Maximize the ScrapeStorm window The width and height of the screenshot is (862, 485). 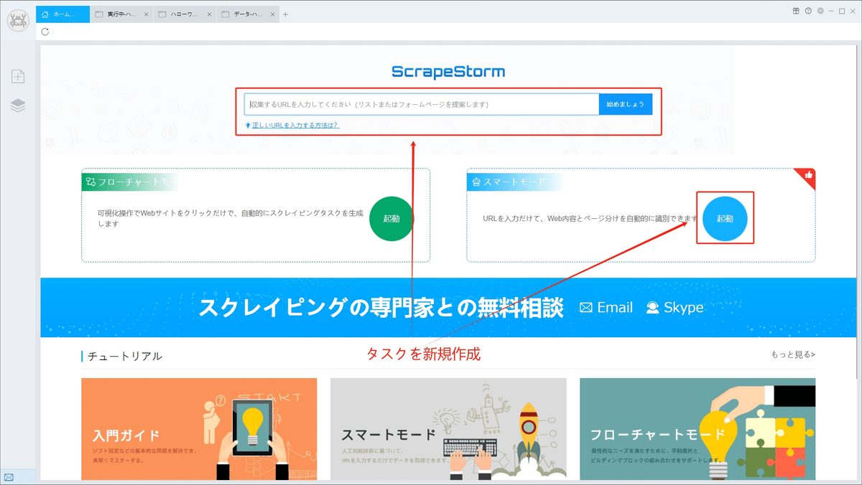pos(842,11)
